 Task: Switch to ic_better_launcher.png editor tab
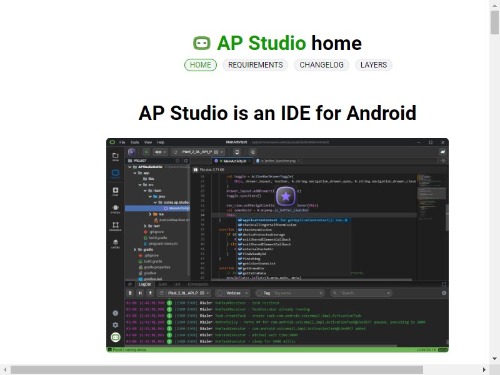click(x=277, y=161)
